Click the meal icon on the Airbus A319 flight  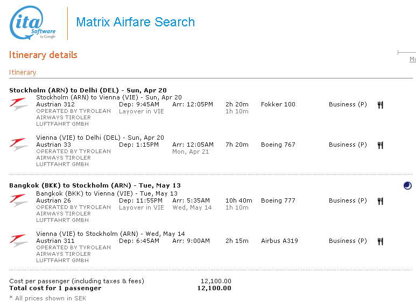pos(380,241)
